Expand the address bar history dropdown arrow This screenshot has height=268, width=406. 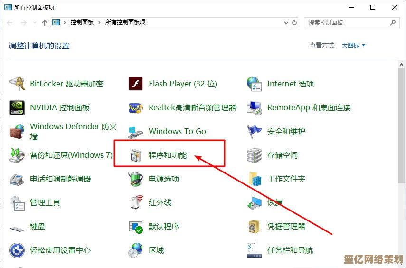[286, 22]
